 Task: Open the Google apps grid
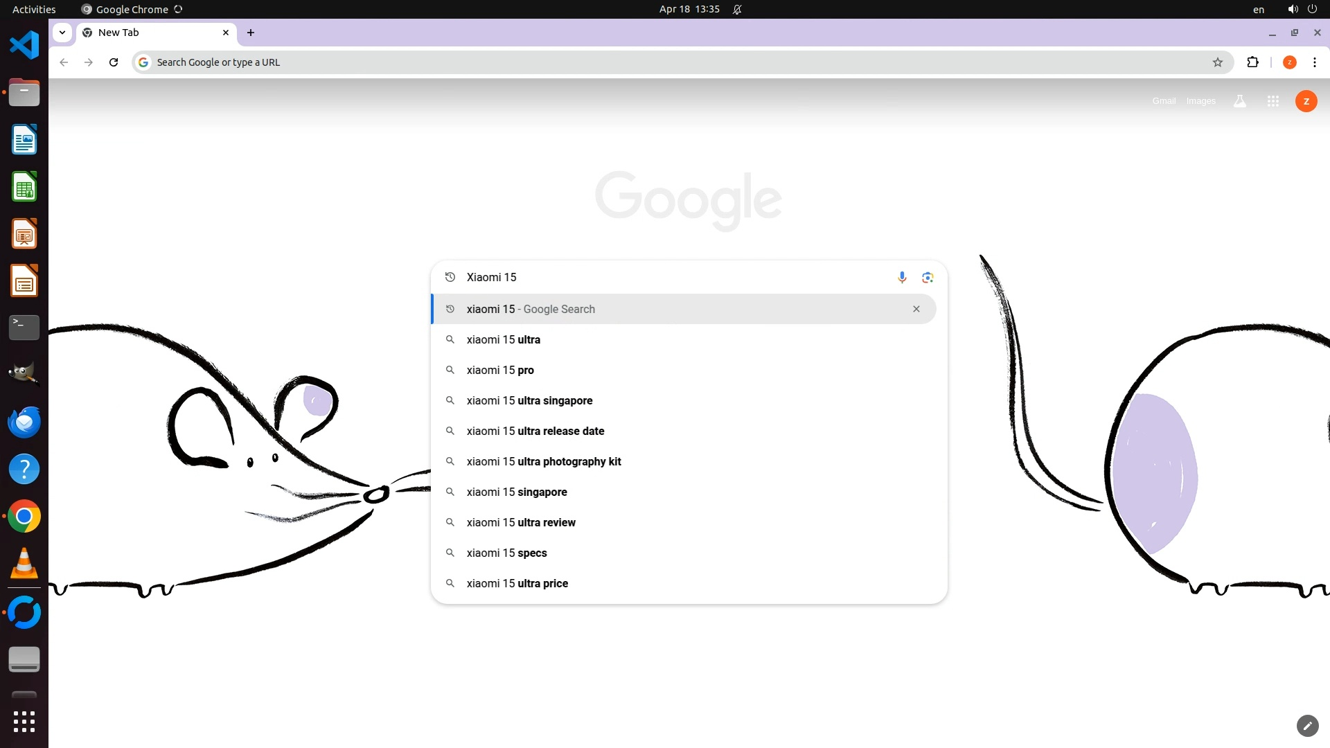click(x=1273, y=101)
